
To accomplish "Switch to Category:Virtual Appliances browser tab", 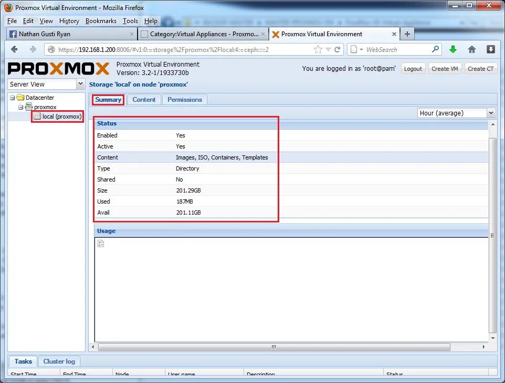I will tap(203, 34).
